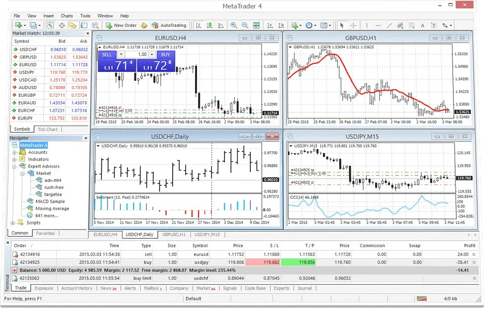The width and height of the screenshot is (485, 311).
Task: Close the Market Watch panel
Action: point(87,33)
